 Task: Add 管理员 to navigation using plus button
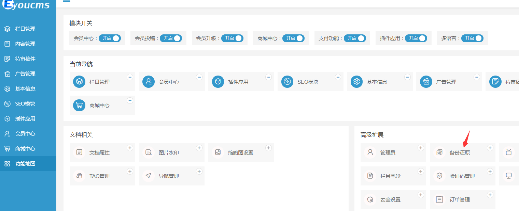[421, 148]
